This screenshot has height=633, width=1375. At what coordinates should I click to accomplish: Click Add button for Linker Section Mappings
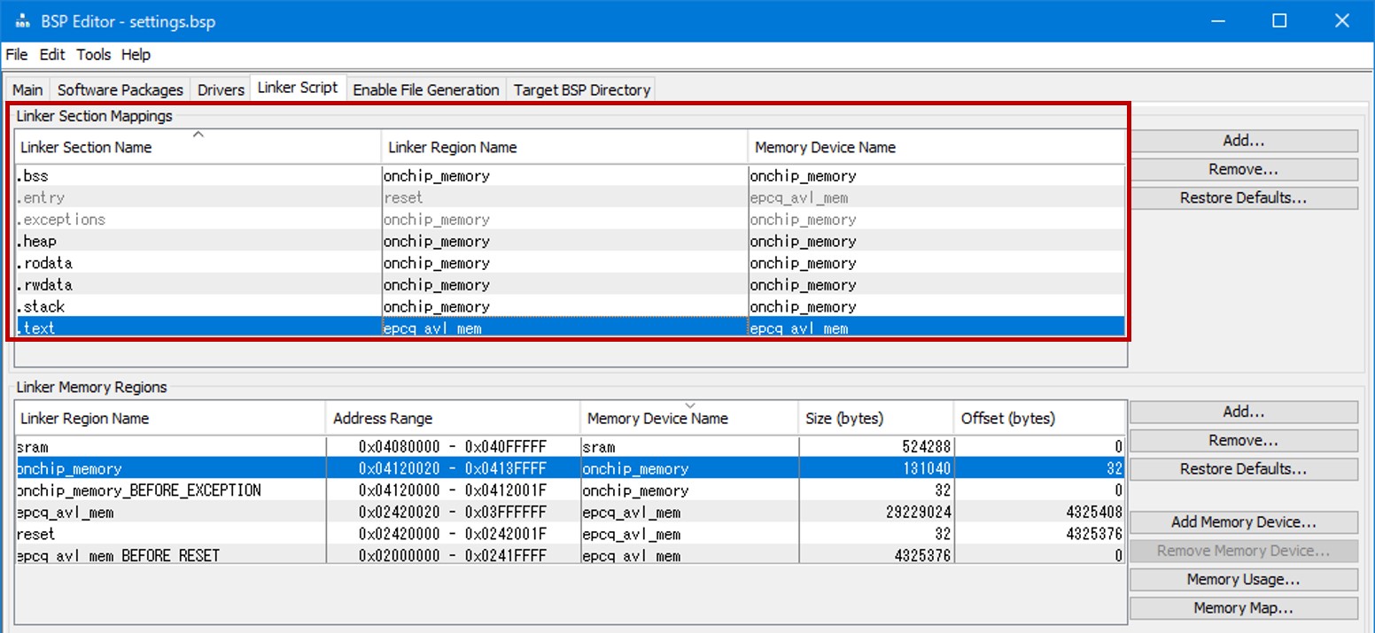pyautogui.click(x=1243, y=141)
